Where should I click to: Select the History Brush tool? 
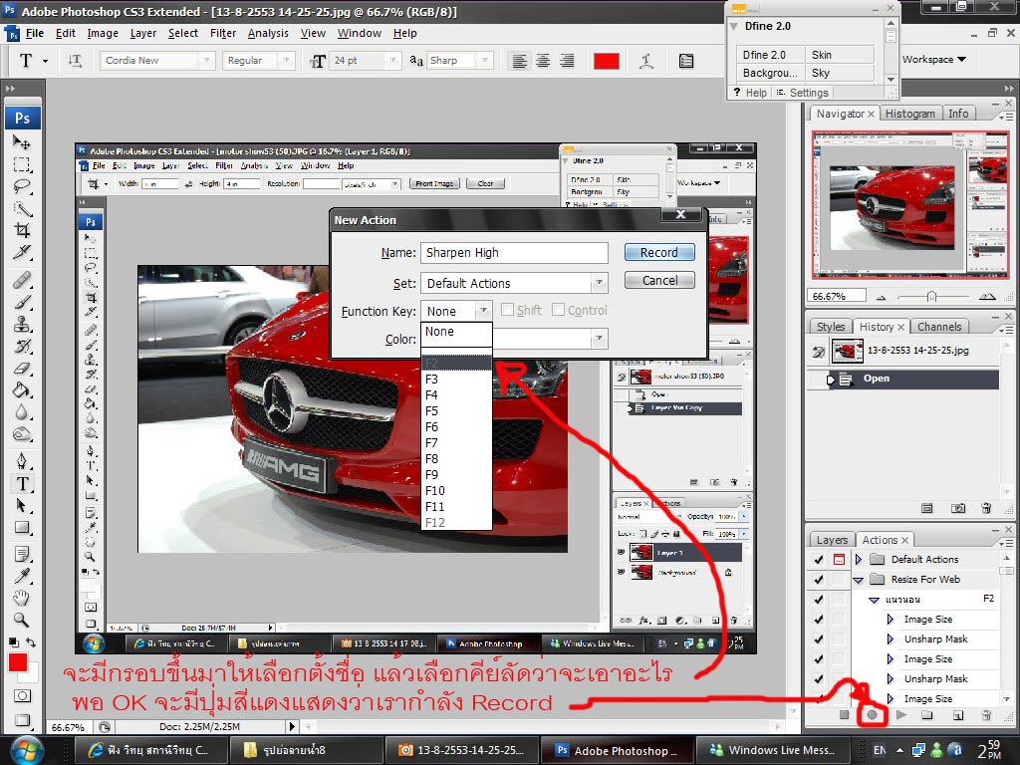tap(22, 346)
